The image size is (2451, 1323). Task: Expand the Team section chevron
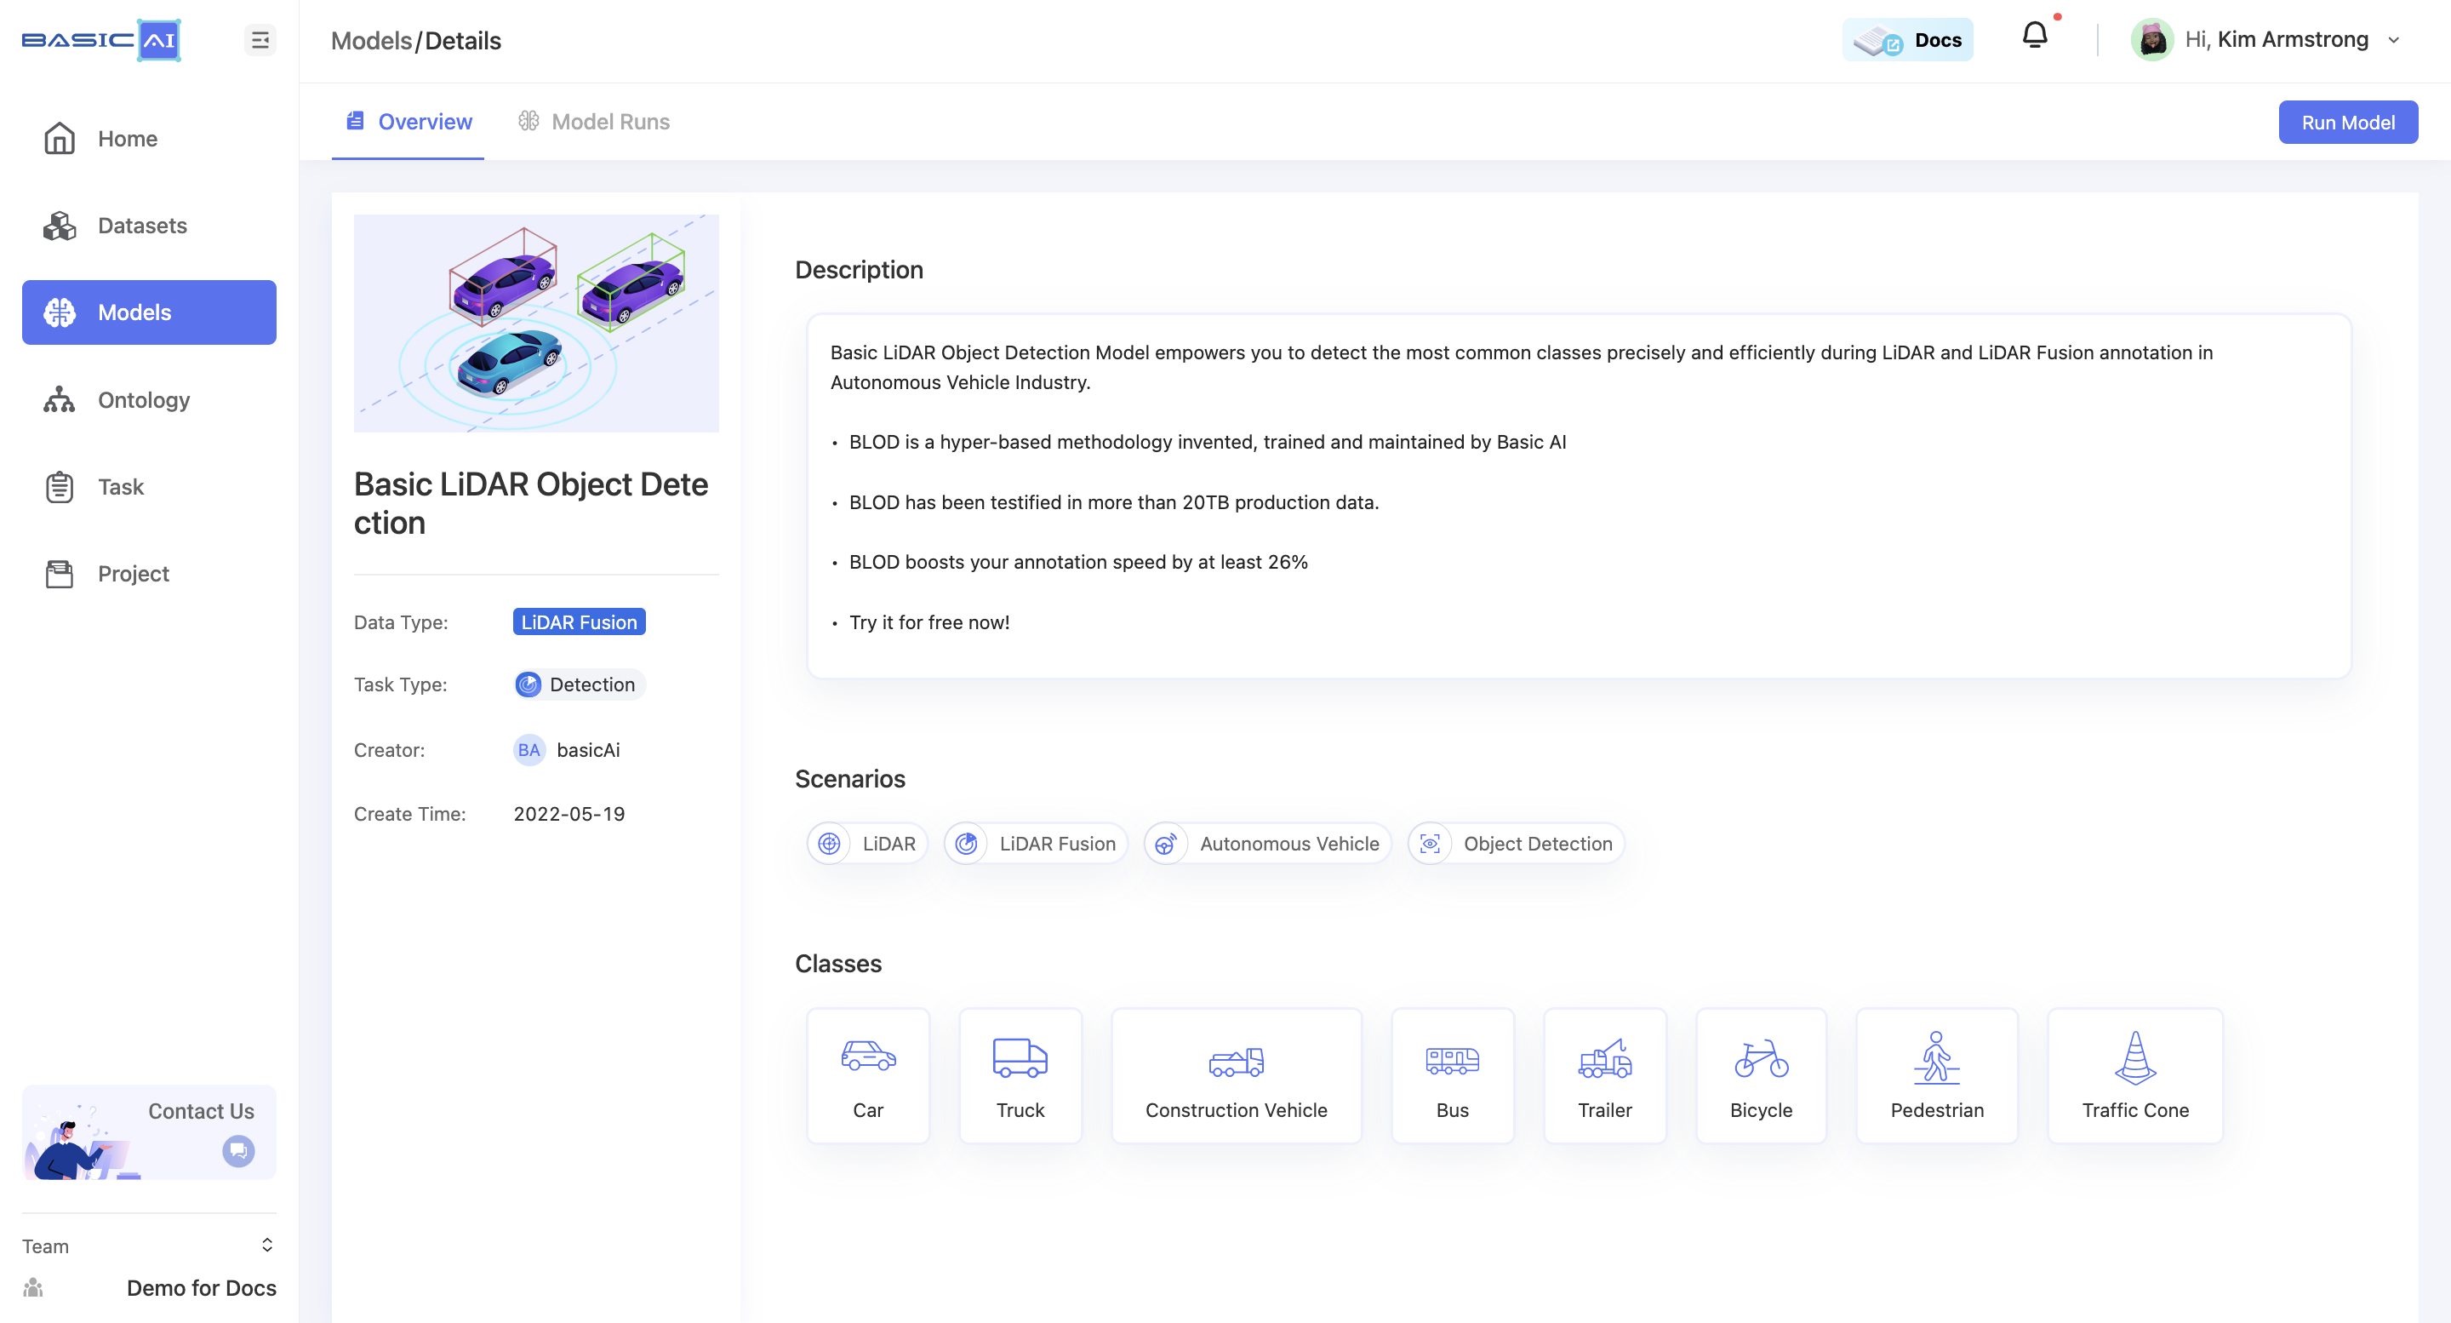tap(264, 1245)
